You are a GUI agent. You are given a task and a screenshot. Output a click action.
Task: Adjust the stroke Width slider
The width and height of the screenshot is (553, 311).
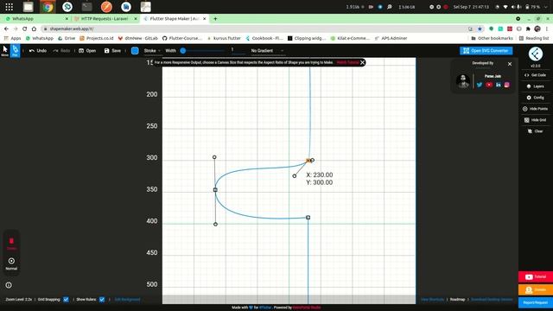coord(203,51)
